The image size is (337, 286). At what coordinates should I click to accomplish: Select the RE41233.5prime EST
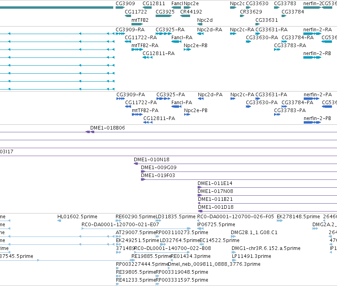(x=117, y=284)
